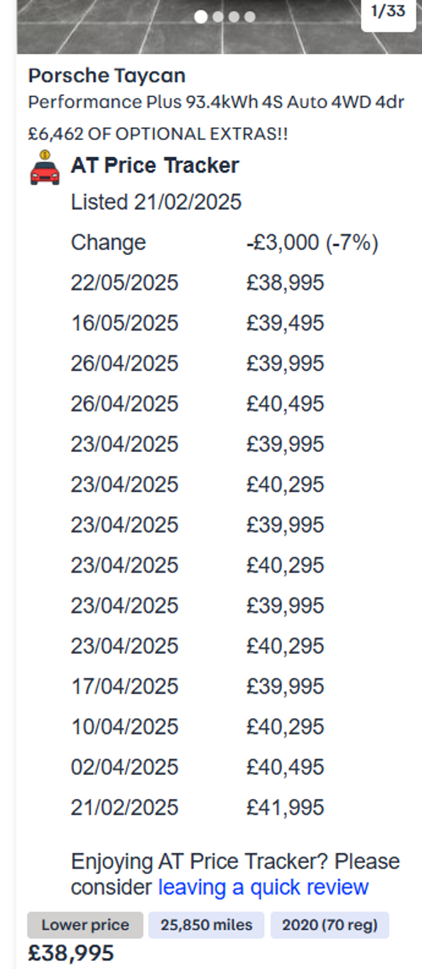Go to the third image dot
422x969 pixels.
(234, 17)
